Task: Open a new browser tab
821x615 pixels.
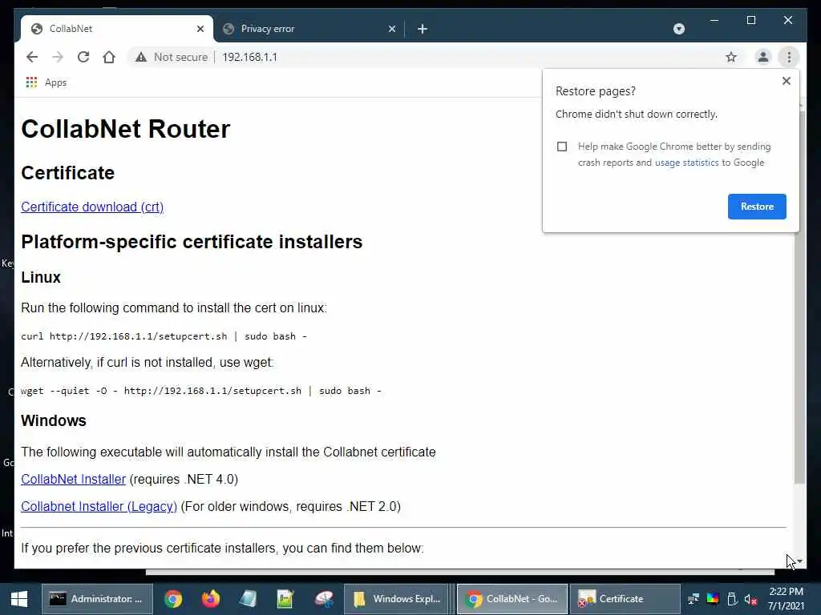Action: (x=423, y=29)
